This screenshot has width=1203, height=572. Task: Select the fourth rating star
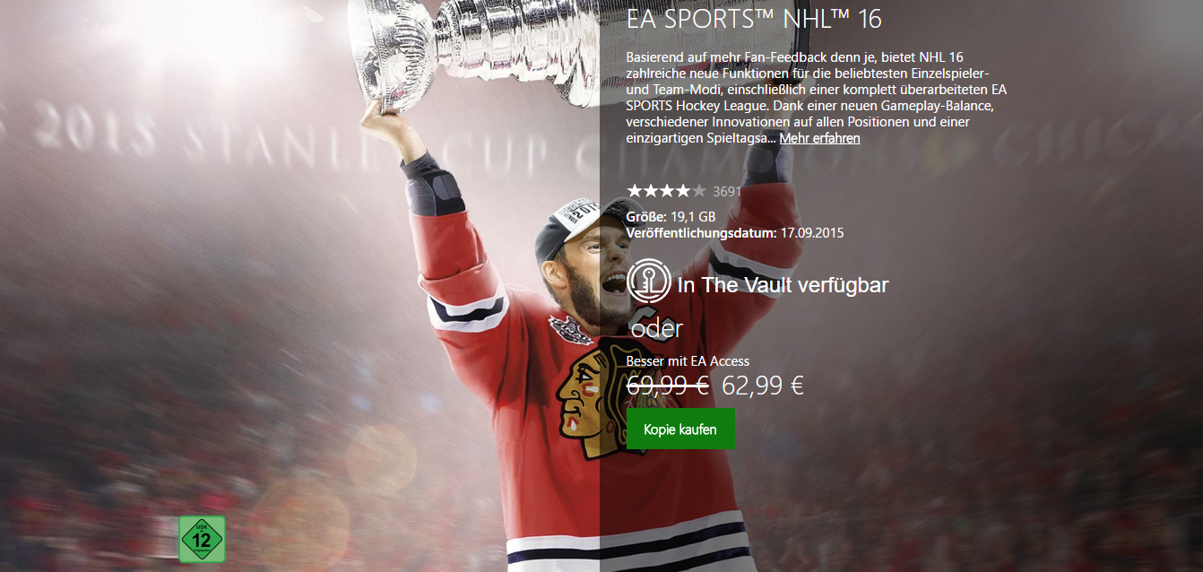click(683, 190)
